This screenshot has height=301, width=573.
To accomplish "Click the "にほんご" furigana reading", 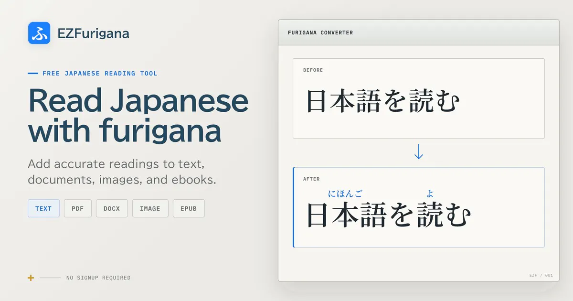I will pos(345,193).
